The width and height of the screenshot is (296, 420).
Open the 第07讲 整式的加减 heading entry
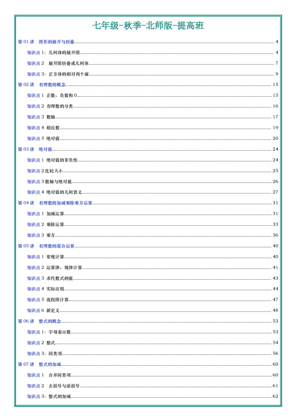pyautogui.click(x=148, y=364)
